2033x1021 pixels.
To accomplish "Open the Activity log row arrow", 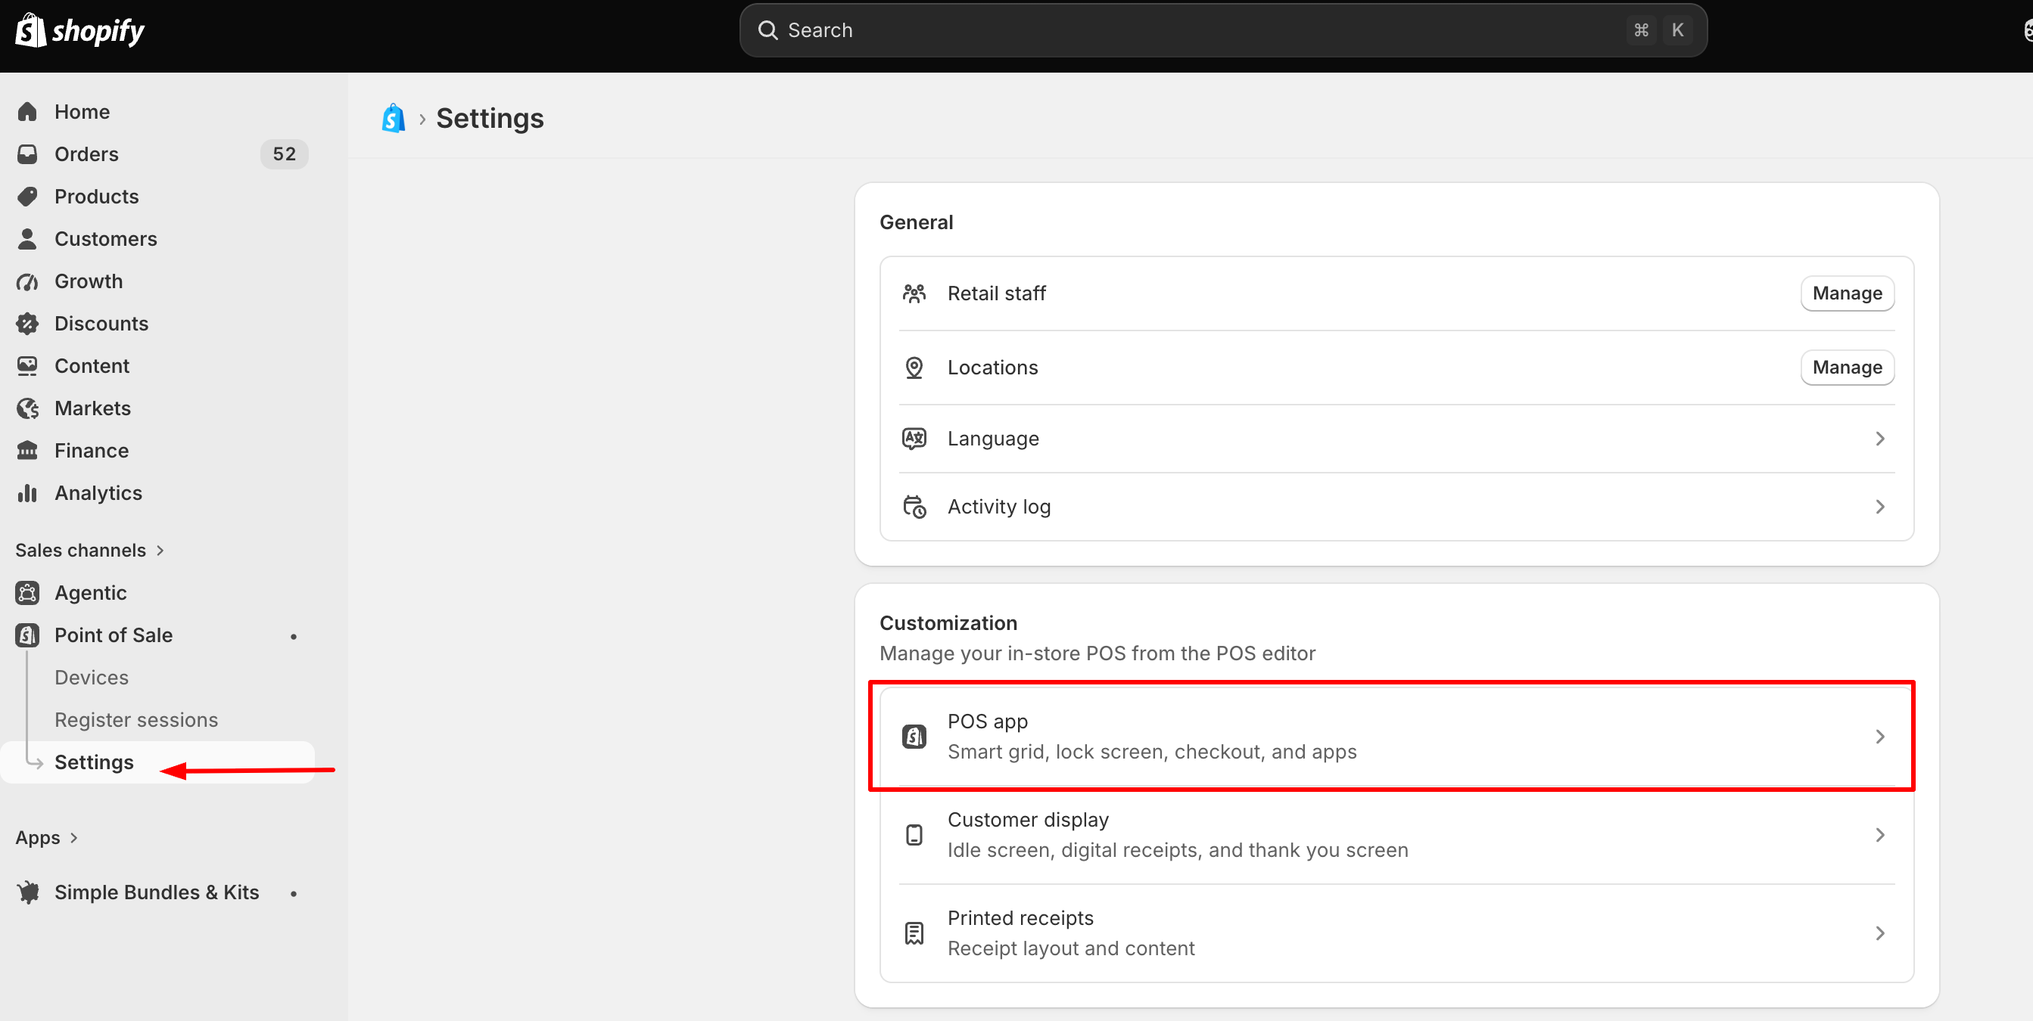I will click(1879, 507).
